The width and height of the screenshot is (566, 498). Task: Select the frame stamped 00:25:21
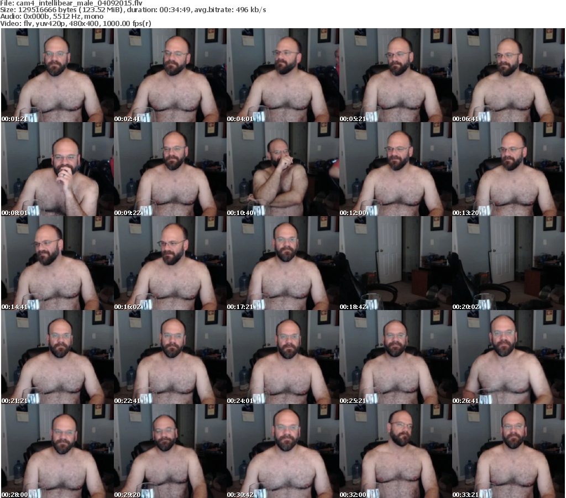point(396,357)
